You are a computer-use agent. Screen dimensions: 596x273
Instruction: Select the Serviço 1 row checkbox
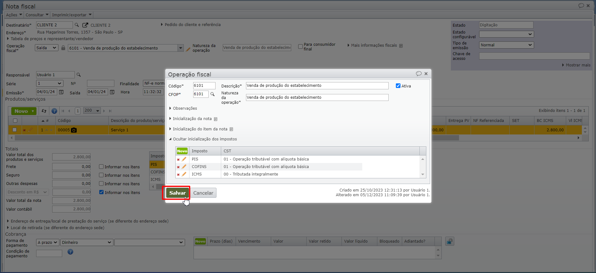(14, 130)
